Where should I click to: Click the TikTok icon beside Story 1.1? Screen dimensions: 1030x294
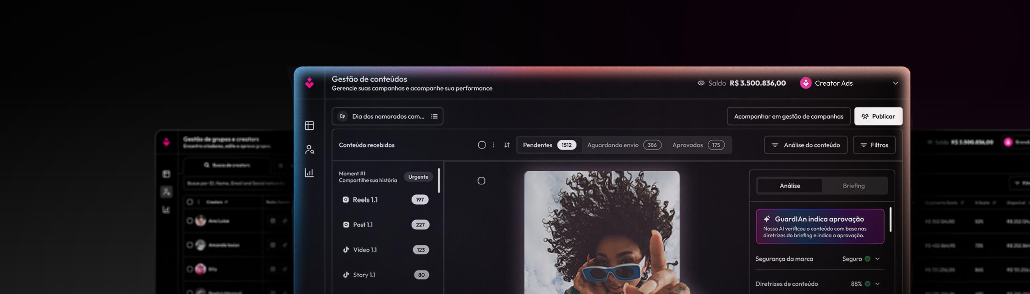click(346, 275)
